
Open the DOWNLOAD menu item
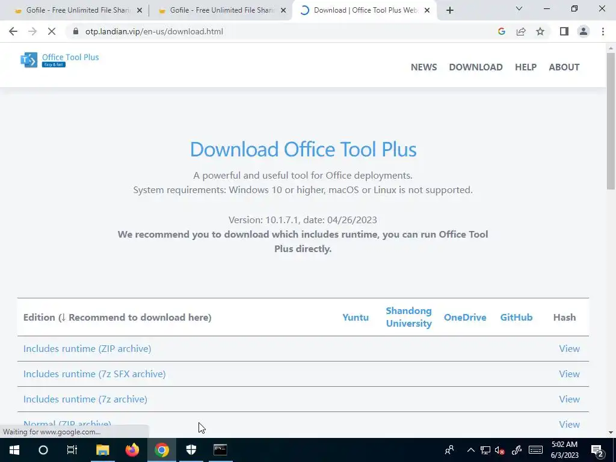pyautogui.click(x=476, y=67)
